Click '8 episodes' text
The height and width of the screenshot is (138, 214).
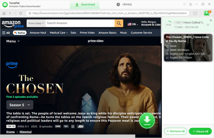pyautogui.click(x=46, y=126)
